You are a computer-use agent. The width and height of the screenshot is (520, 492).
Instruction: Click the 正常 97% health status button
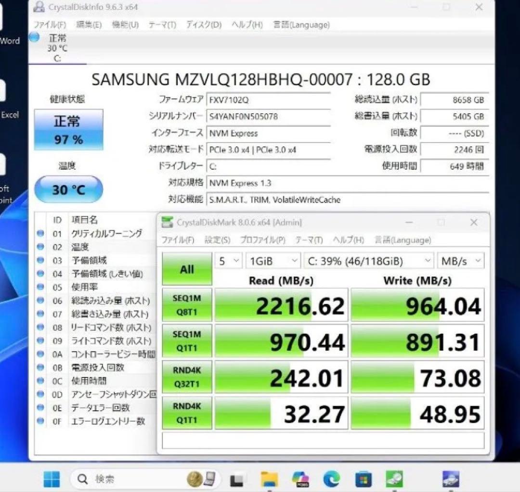pos(68,130)
